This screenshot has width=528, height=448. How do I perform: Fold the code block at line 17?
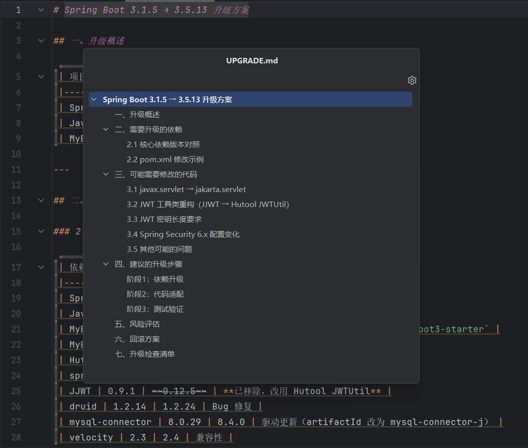click(x=40, y=267)
